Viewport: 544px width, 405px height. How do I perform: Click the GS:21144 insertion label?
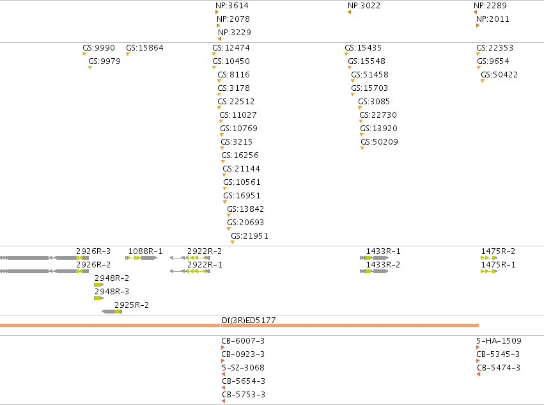[x=242, y=169]
